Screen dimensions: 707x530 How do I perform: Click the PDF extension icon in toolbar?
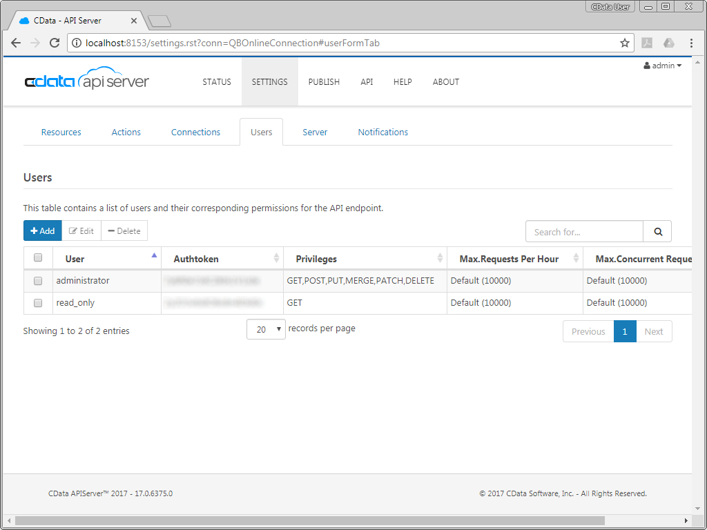[647, 43]
